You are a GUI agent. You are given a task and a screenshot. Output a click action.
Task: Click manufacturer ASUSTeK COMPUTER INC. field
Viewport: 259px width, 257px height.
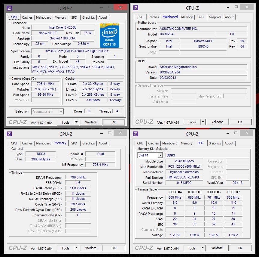coord(203,29)
